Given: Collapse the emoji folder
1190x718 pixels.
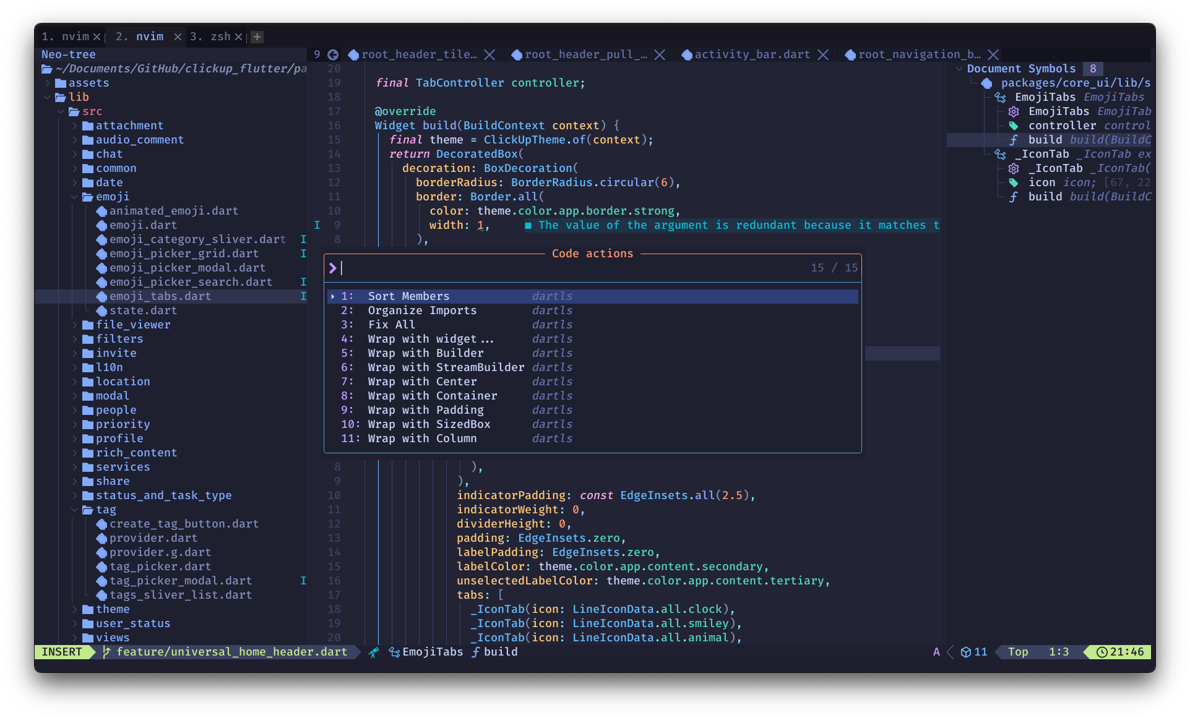Looking at the screenshot, I should 75,197.
